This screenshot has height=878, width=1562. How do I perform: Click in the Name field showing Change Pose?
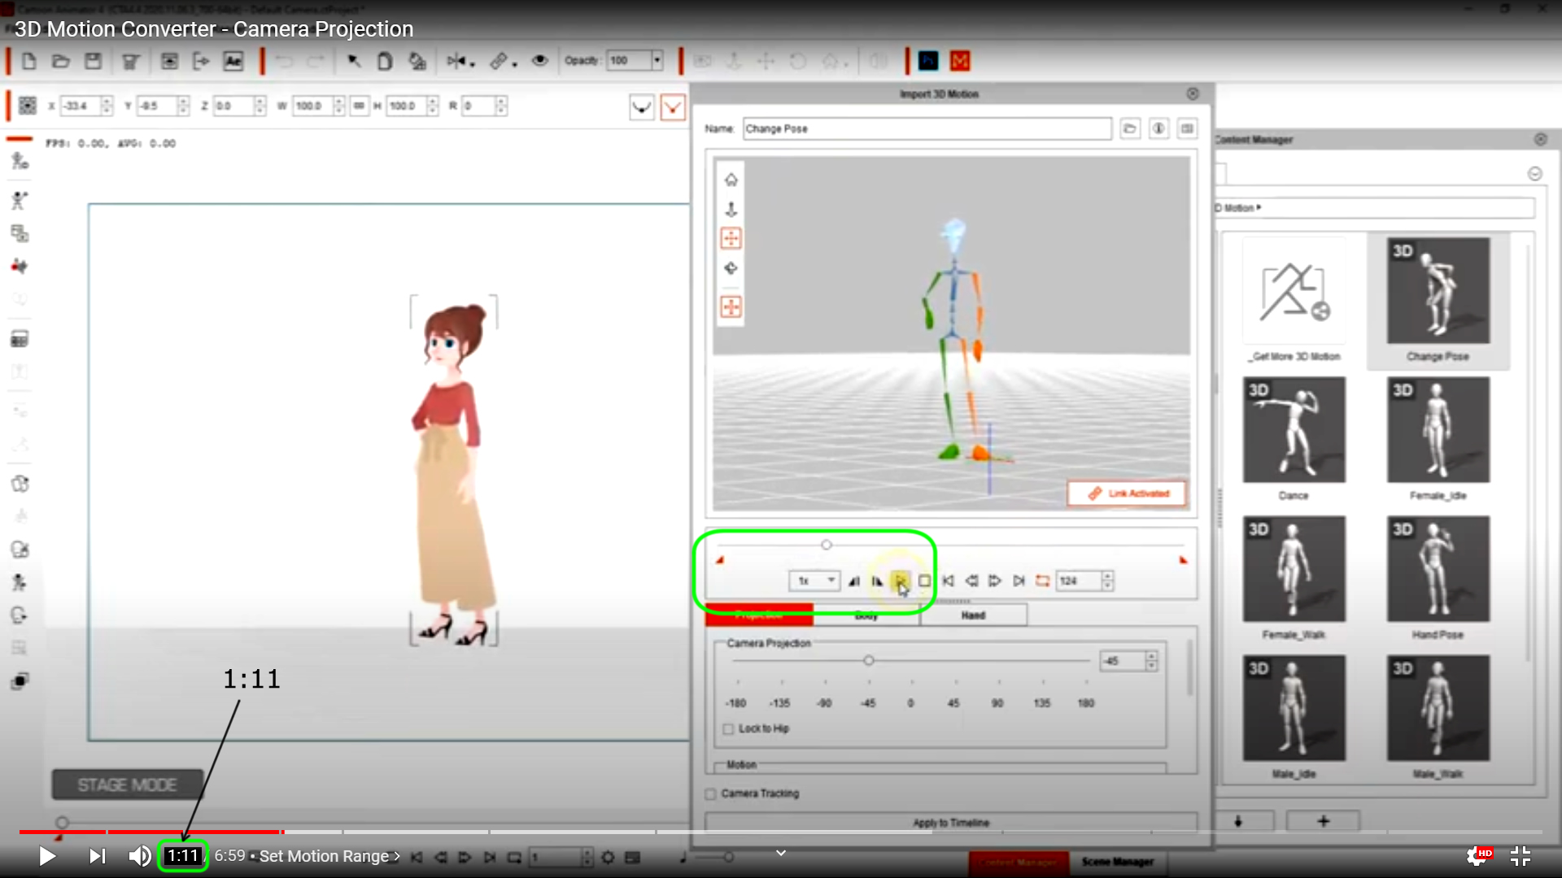coord(927,128)
